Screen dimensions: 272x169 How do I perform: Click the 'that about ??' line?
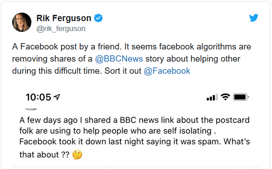[44, 155]
